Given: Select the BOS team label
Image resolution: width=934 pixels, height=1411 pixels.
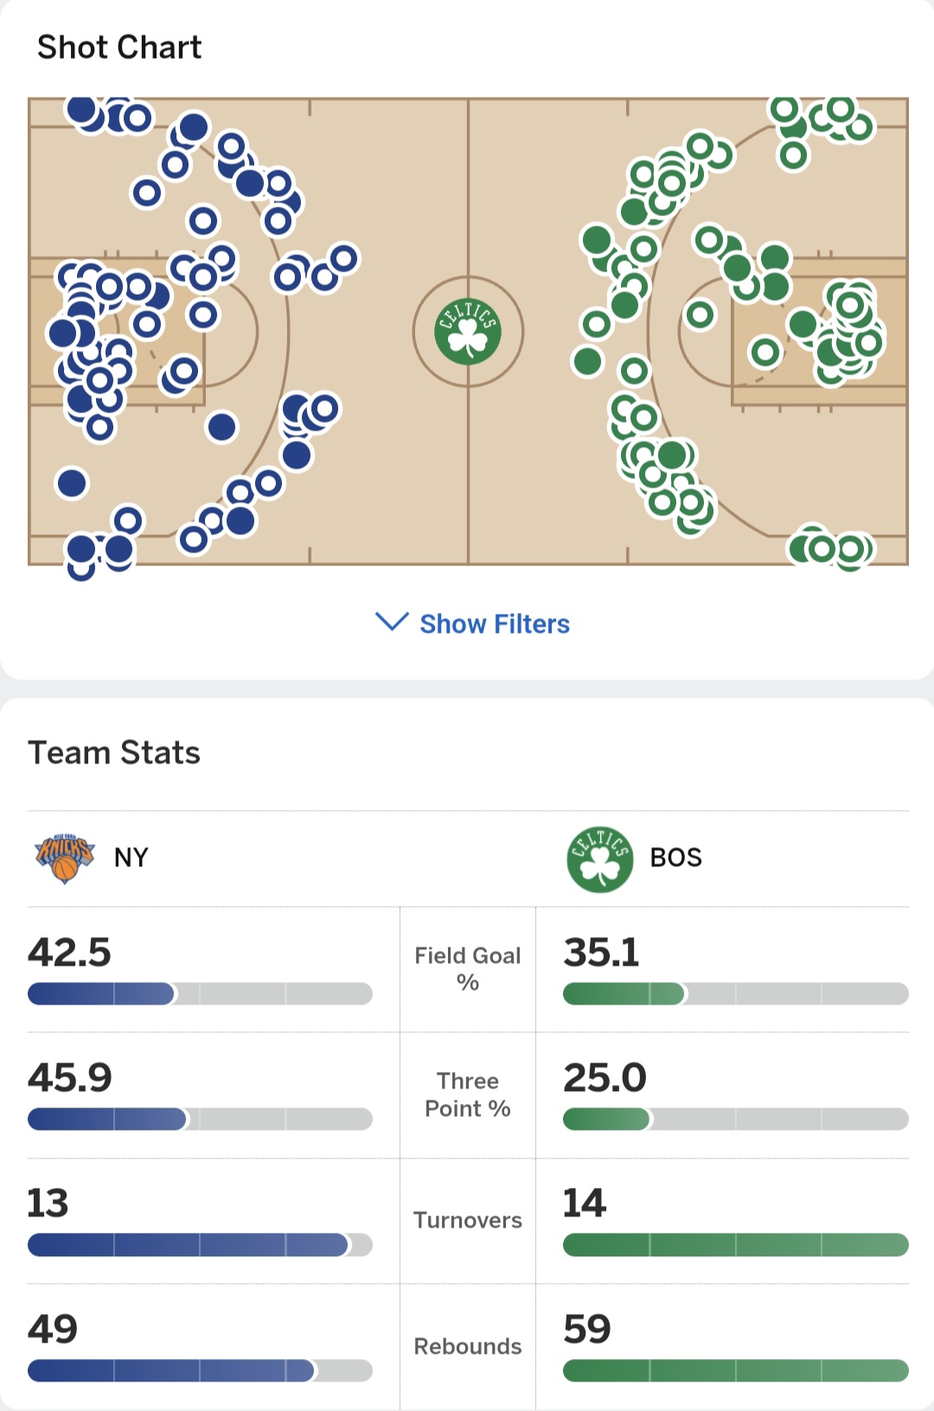Looking at the screenshot, I should point(676,858).
